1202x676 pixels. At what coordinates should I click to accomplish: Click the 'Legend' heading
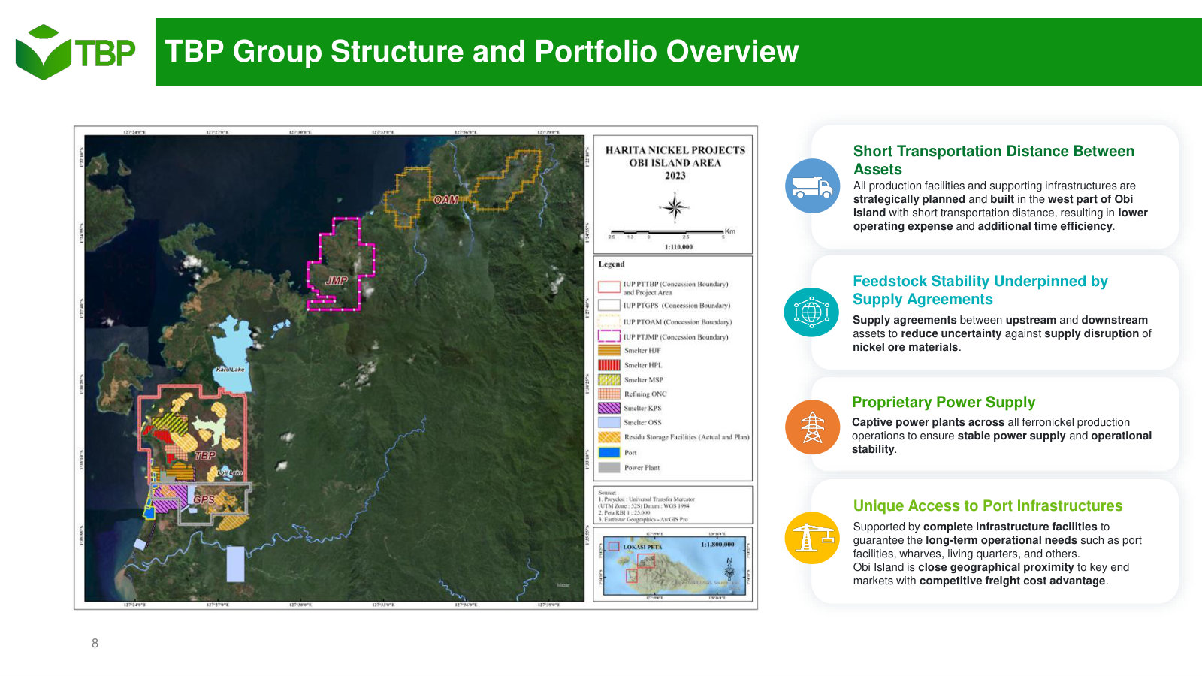(612, 264)
